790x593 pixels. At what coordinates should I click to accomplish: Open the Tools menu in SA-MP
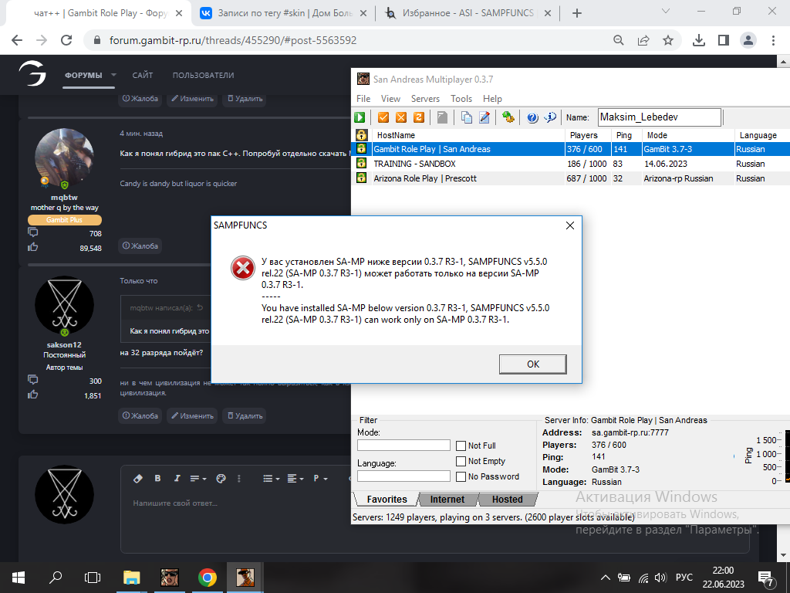pyautogui.click(x=461, y=99)
